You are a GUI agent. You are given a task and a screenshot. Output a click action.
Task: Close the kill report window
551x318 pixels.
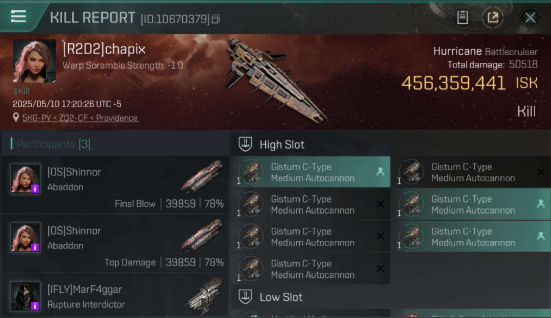[x=530, y=18]
